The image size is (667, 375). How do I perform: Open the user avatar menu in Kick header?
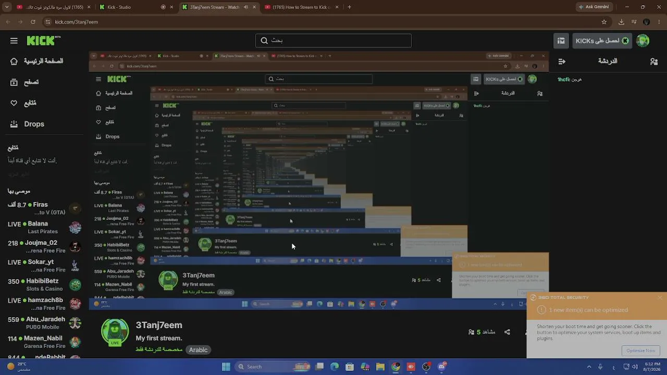(643, 41)
